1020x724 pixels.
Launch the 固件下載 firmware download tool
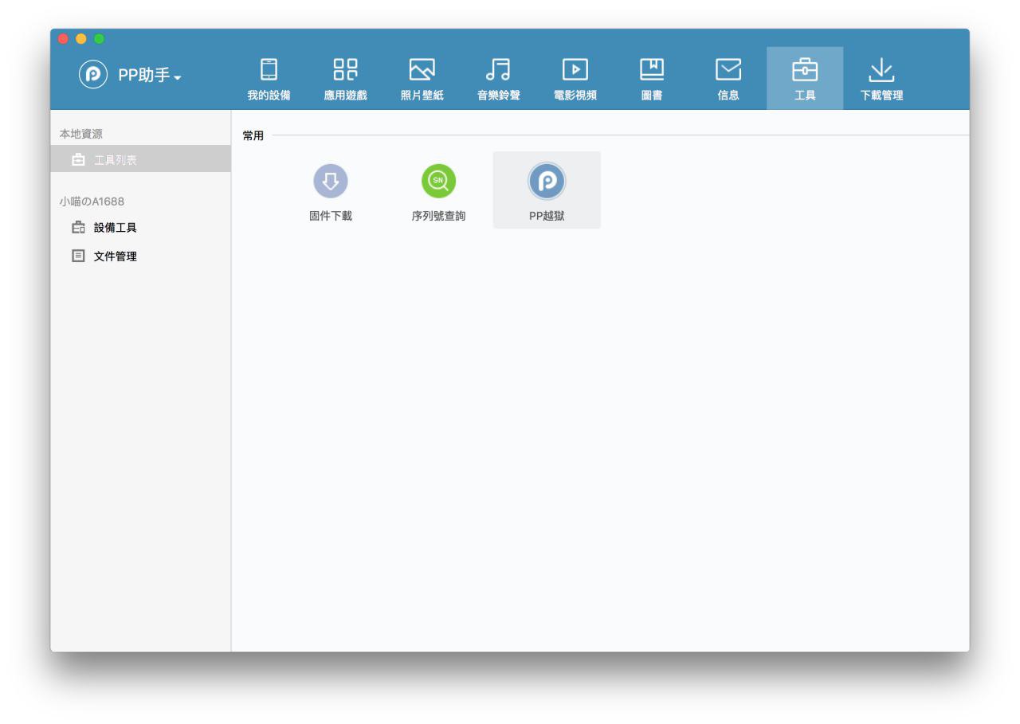click(x=330, y=191)
